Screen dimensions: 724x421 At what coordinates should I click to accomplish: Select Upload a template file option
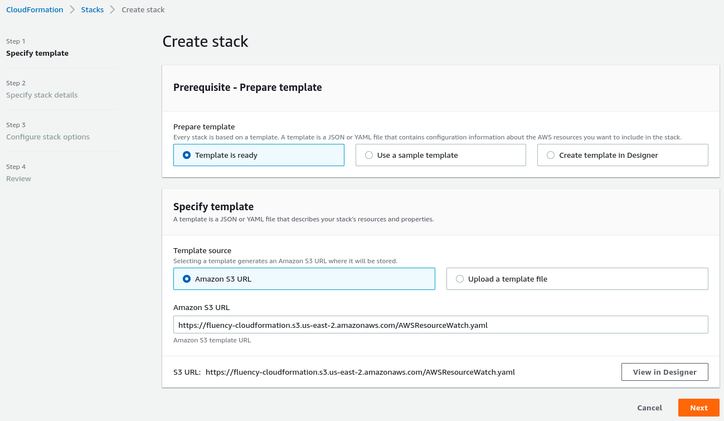point(577,279)
